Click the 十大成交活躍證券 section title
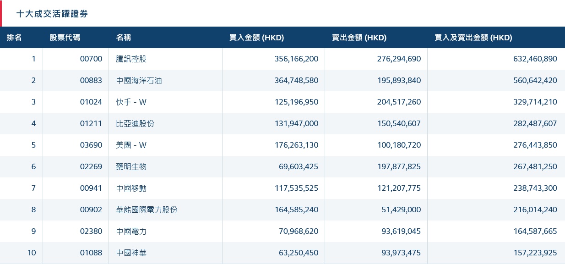The image size is (565, 265). point(52,14)
